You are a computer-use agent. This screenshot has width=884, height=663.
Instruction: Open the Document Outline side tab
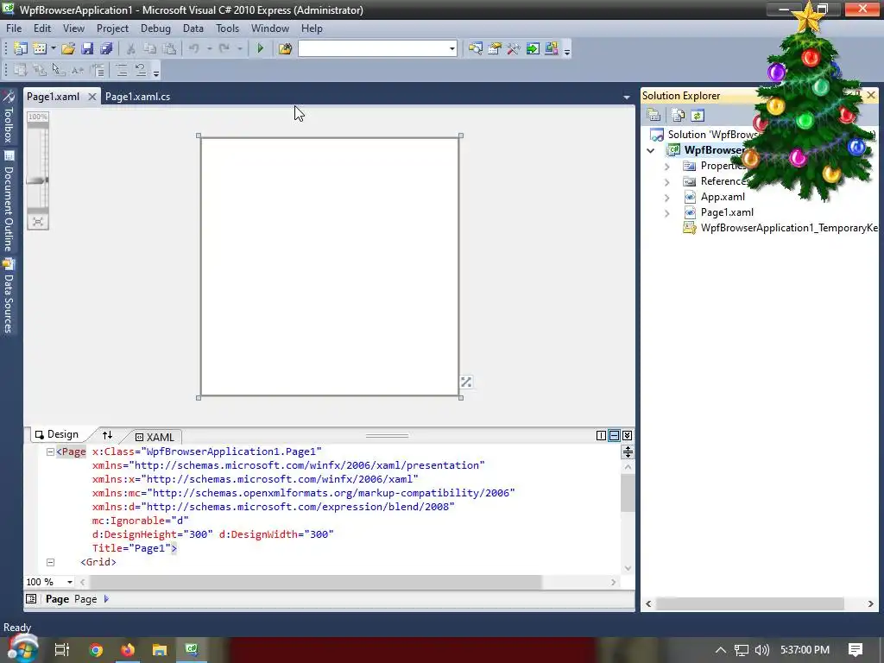[8, 201]
